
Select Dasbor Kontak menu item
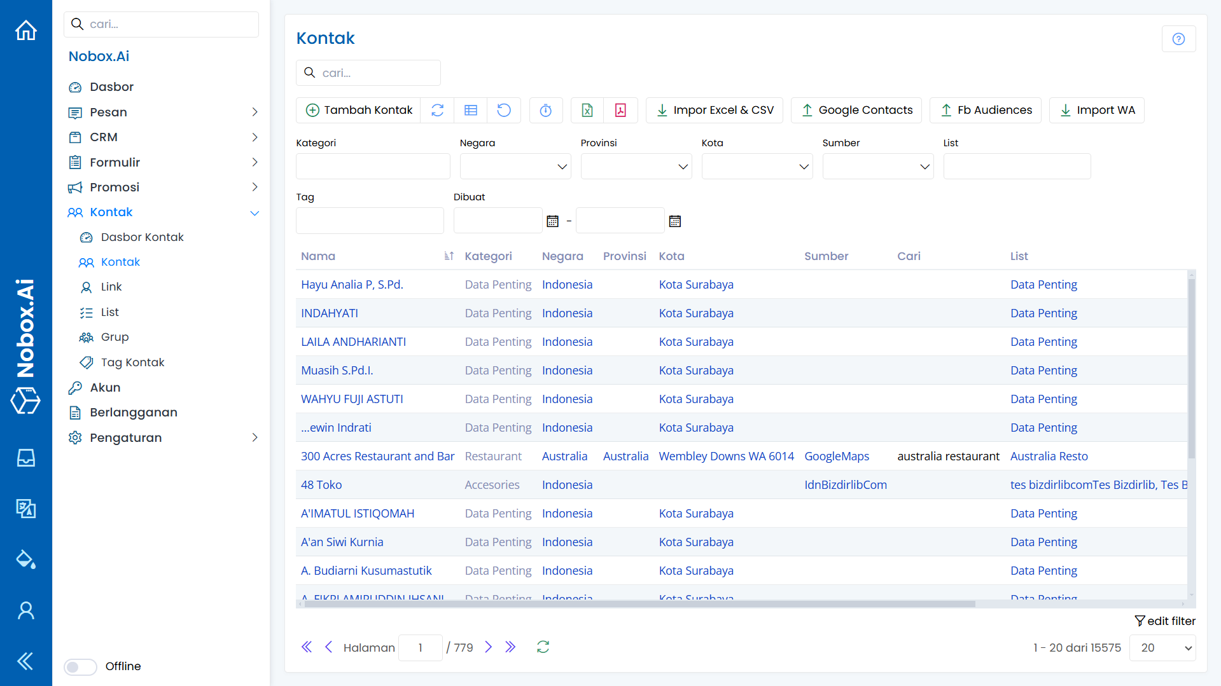(142, 237)
